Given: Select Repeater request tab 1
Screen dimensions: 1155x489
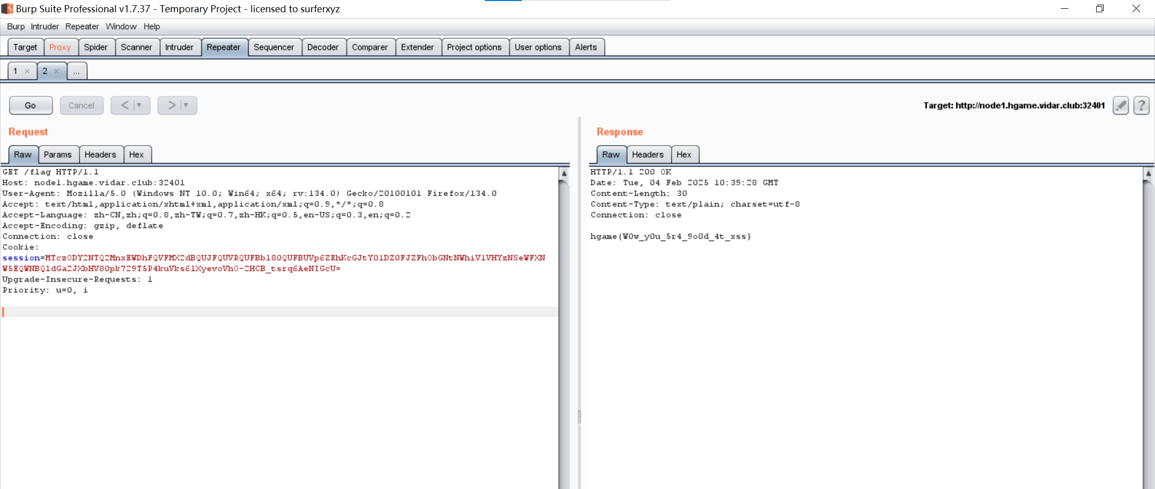Looking at the screenshot, I should 16,71.
